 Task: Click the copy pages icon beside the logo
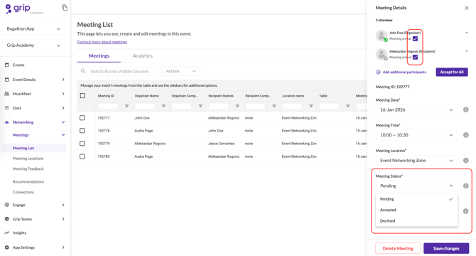tap(65, 8)
